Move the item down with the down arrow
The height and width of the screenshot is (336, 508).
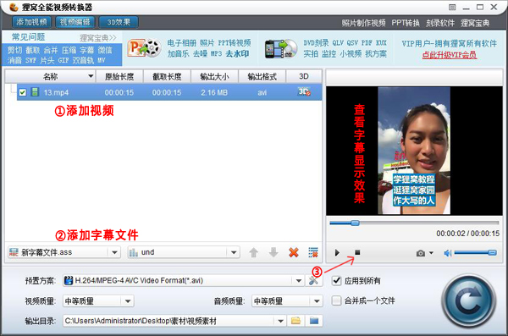coord(273,252)
